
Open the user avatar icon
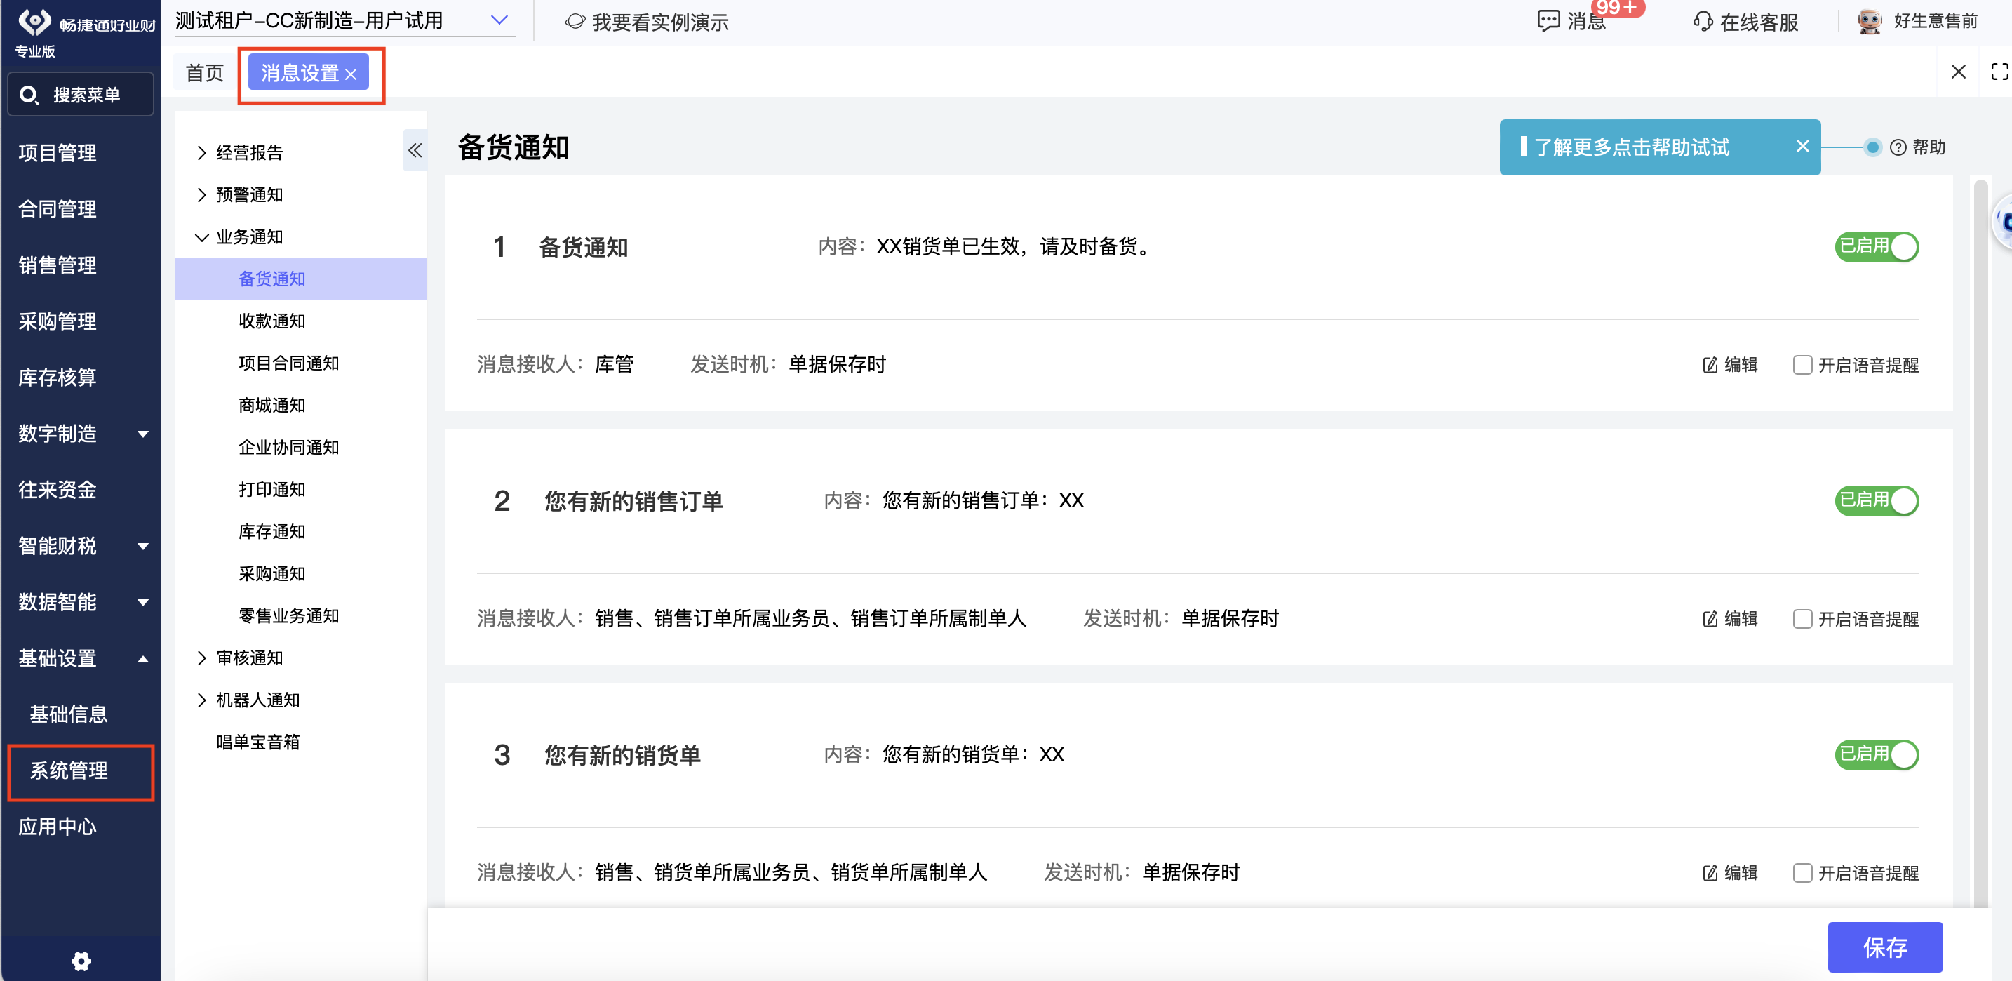point(1870,21)
